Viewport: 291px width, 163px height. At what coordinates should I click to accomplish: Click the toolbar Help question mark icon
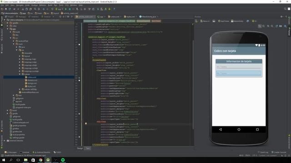114,9
